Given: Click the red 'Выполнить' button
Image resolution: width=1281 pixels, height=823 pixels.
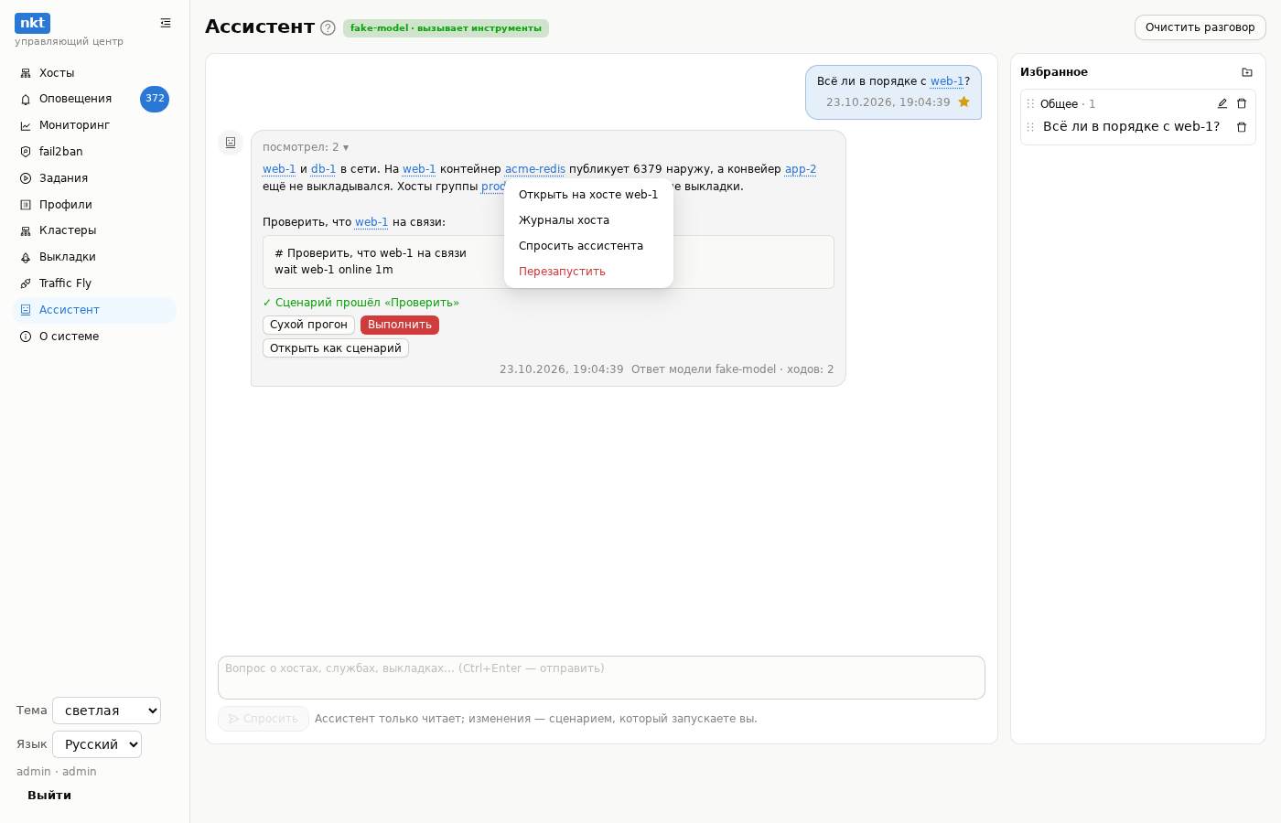Looking at the screenshot, I should [400, 325].
